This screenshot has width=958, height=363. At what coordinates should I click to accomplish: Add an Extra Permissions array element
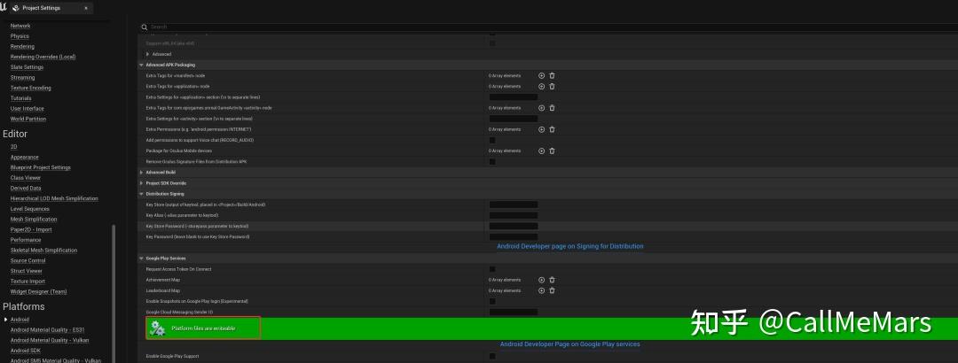tap(541, 129)
